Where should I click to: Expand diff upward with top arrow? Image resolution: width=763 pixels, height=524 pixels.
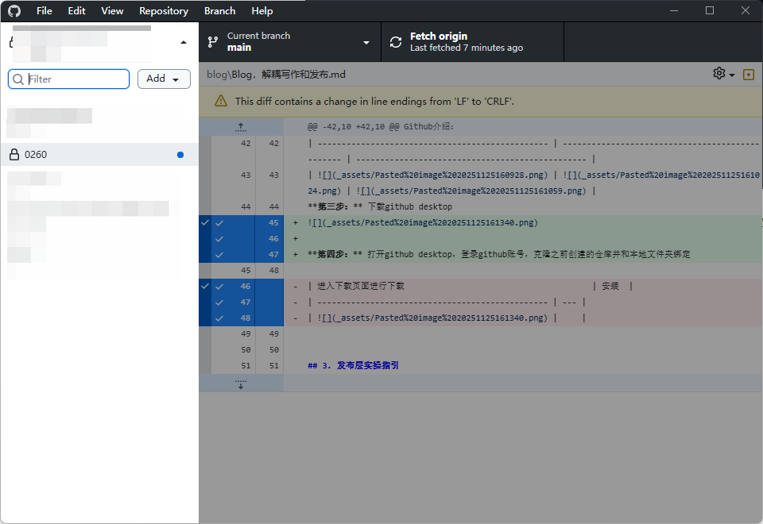241,127
